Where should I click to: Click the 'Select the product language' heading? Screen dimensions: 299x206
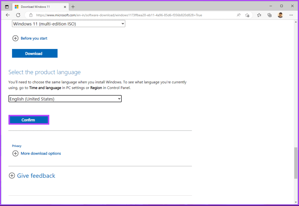tap(44, 72)
